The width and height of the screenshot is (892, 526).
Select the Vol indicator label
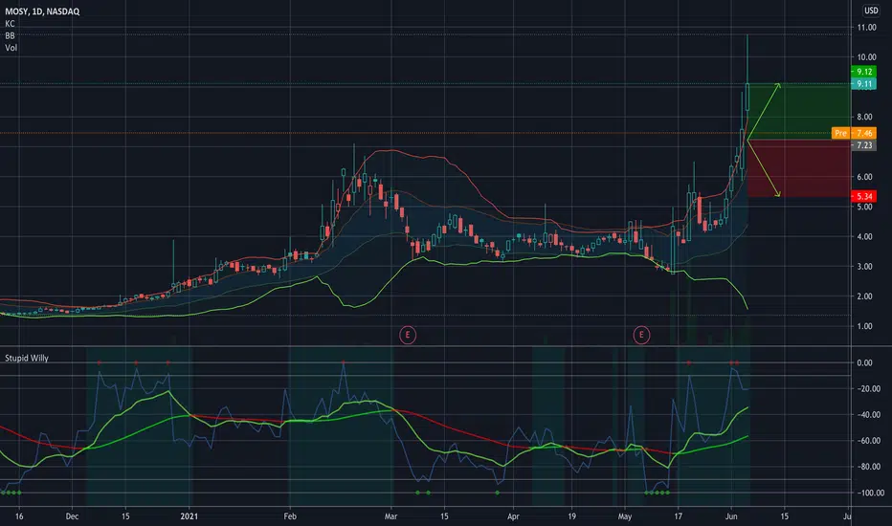(11, 48)
